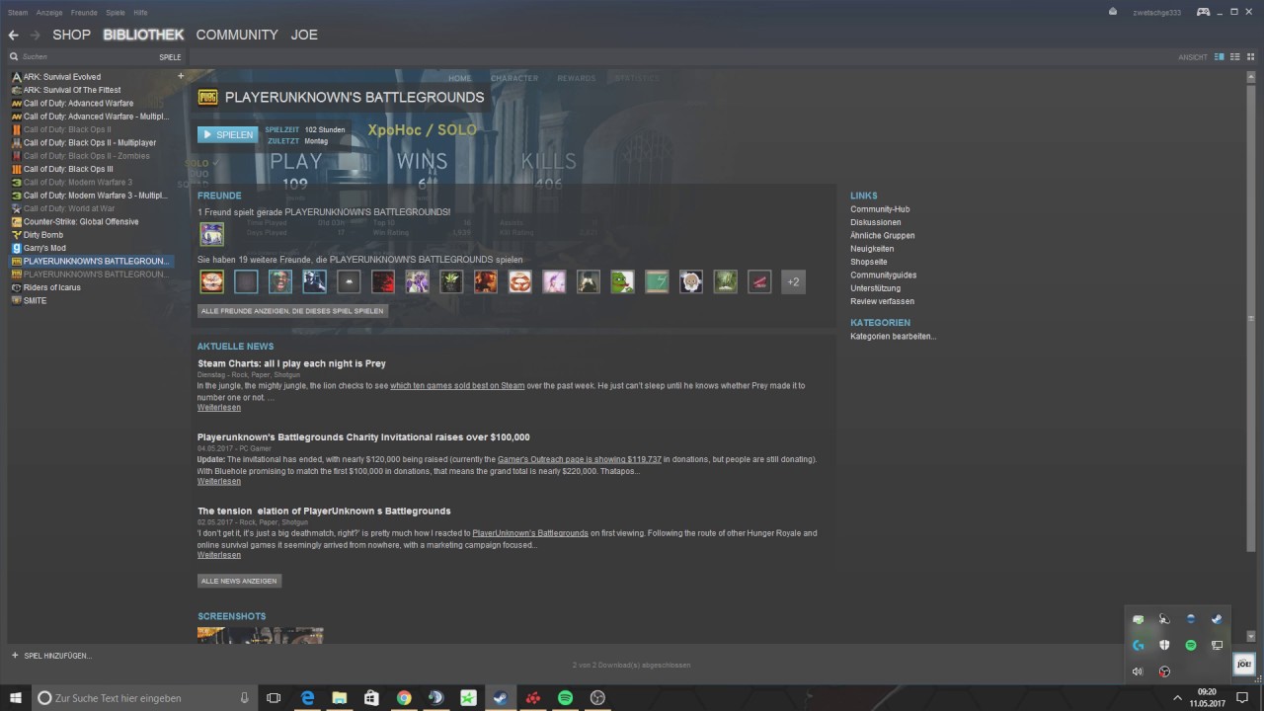Open avatar of friend currently playing
The image size is (1264, 711).
211,234
